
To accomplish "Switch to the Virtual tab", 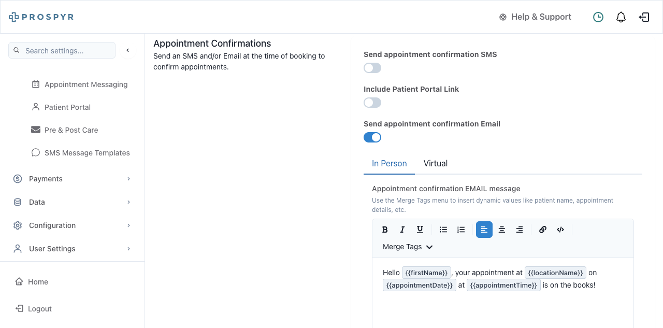I will (x=436, y=164).
